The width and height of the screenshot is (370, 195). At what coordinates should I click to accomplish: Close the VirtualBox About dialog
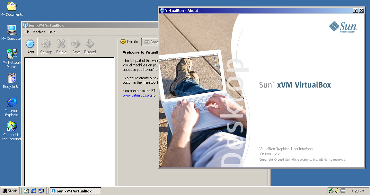click(x=361, y=10)
